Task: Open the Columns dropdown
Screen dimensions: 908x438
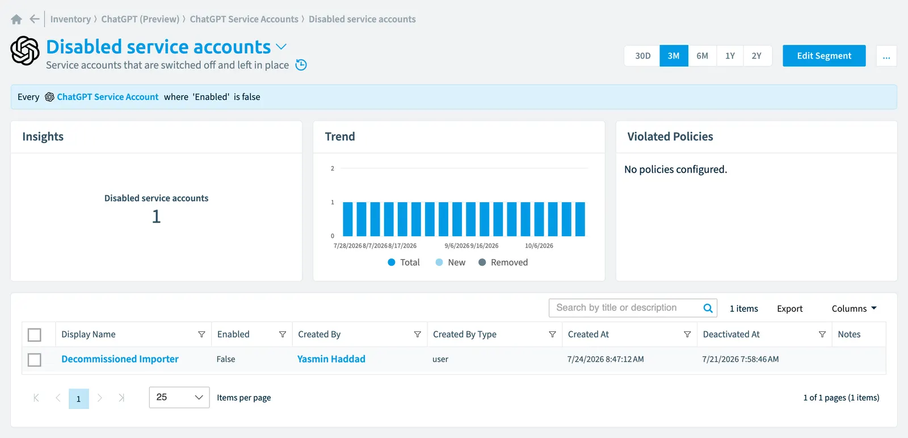Action: click(854, 308)
